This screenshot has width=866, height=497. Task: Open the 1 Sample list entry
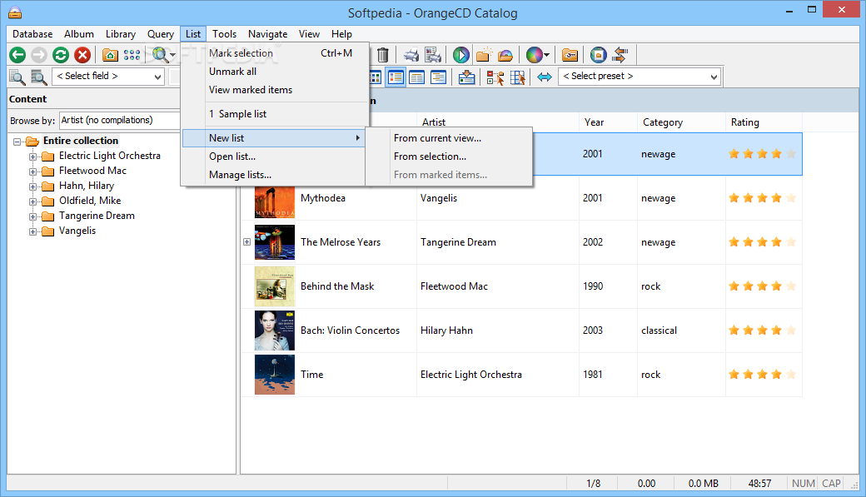click(276, 114)
